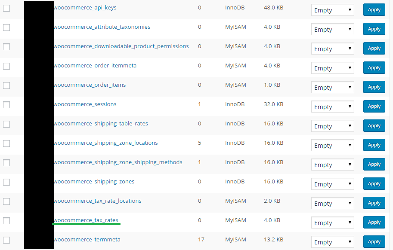Open woocommerce_order_itemmeta table link
The image size is (393, 250).
click(x=95, y=66)
